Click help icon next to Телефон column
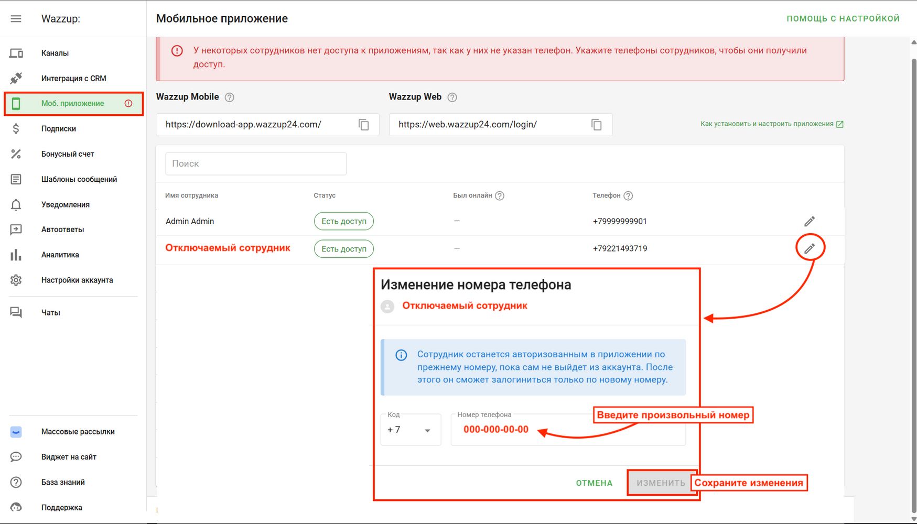 click(x=628, y=195)
